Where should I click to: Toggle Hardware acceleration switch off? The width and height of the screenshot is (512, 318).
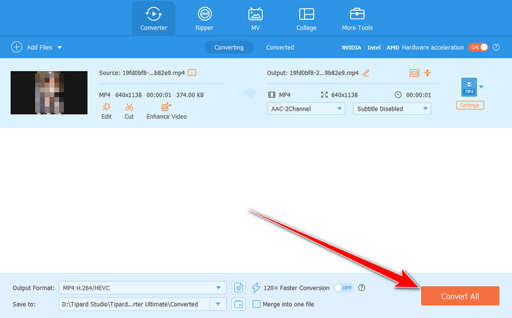point(477,47)
